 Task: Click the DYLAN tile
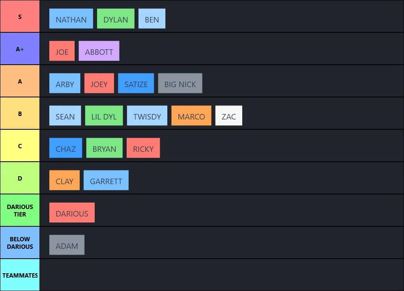(116, 19)
